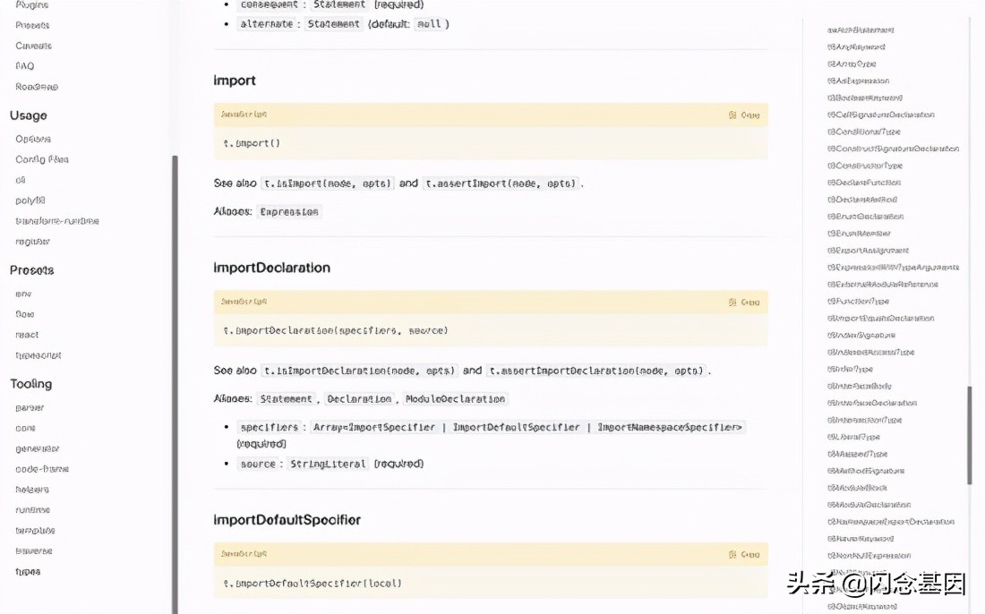
Task: Navigate to the Roadmap page
Action: pyautogui.click(x=37, y=87)
